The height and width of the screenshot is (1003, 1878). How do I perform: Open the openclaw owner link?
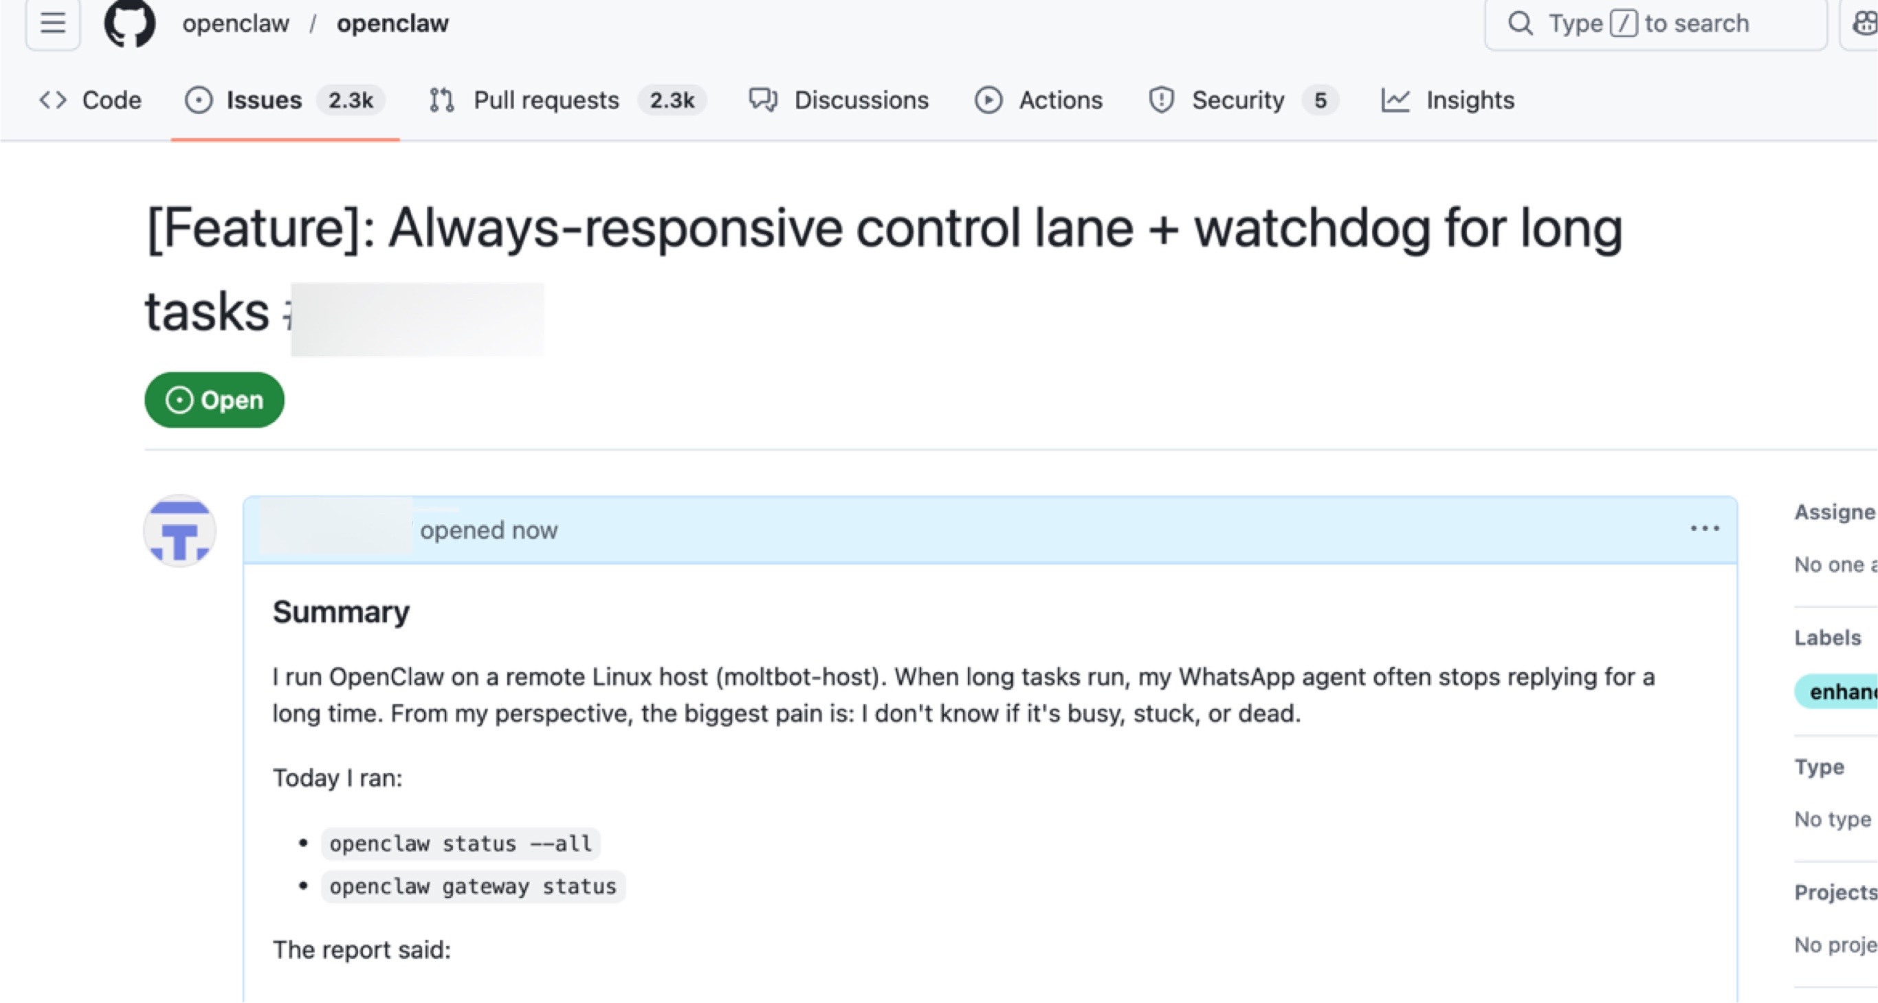point(236,24)
